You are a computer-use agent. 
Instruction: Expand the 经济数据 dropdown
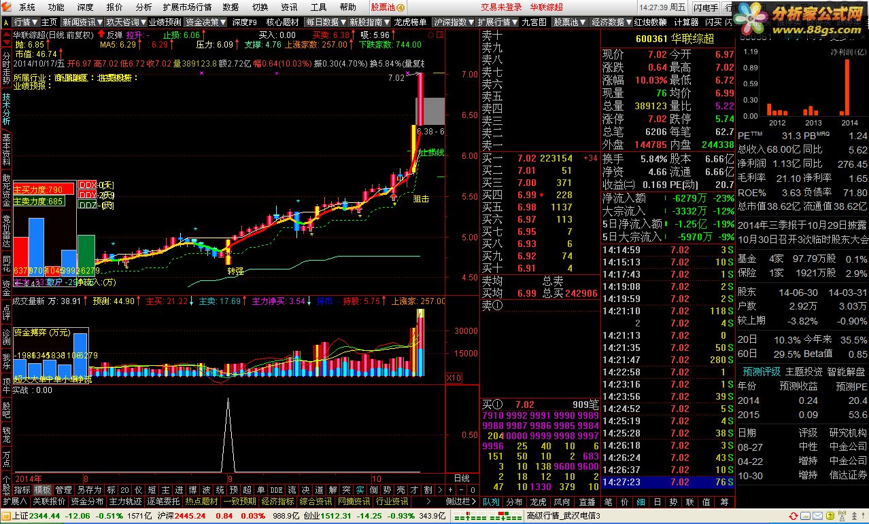pyautogui.click(x=611, y=22)
